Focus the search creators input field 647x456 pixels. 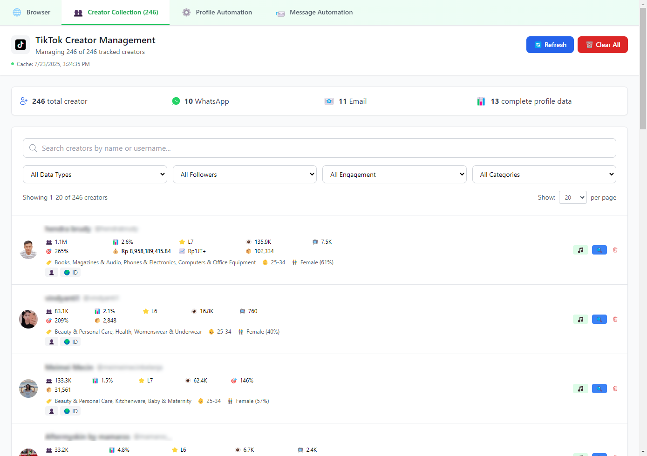[320, 148]
